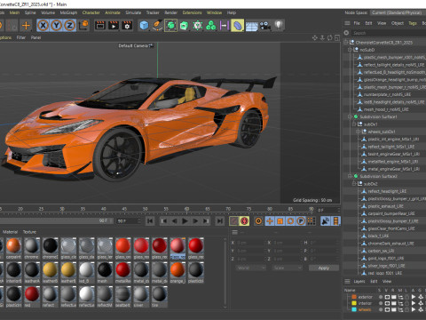Open the Scale mode dropdown
The height and width of the screenshot is (320, 426).
[x=288, y=268]
